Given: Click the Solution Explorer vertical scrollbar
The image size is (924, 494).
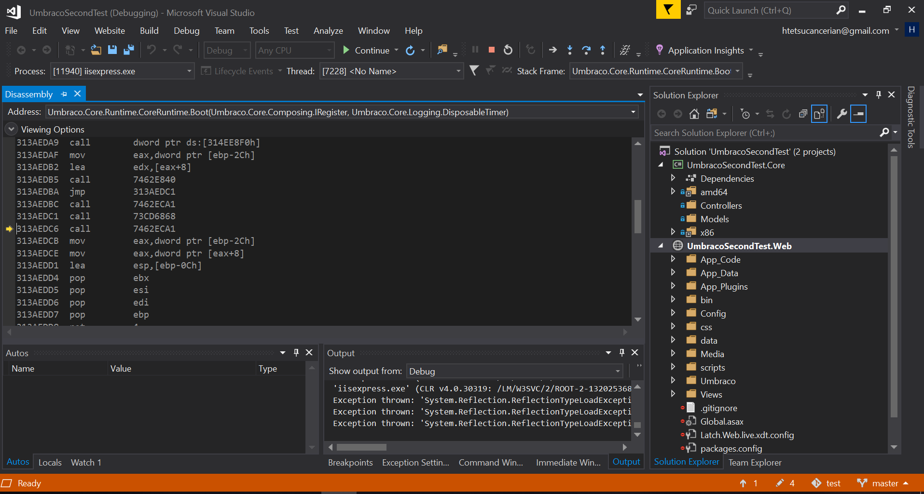Looking at the screenshot, I should tap(894, 286).
